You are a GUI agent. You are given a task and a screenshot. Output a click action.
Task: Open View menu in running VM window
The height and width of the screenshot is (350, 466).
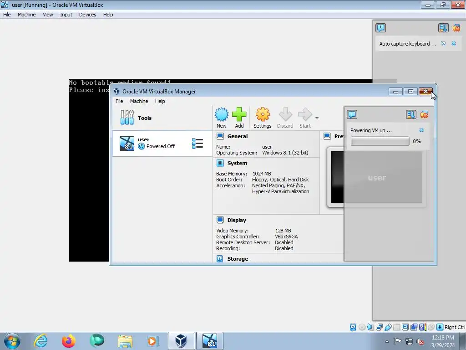pos(48,15)
